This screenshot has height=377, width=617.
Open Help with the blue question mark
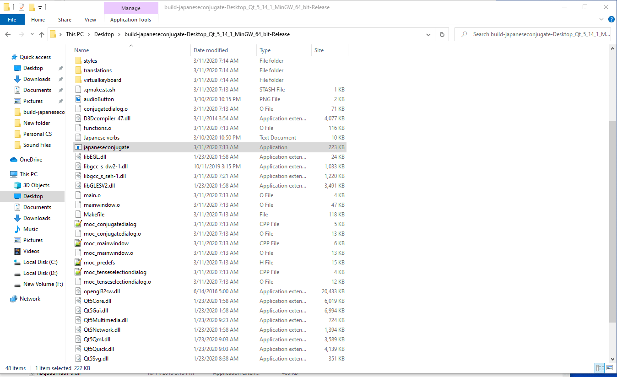(x=611, y=20)
